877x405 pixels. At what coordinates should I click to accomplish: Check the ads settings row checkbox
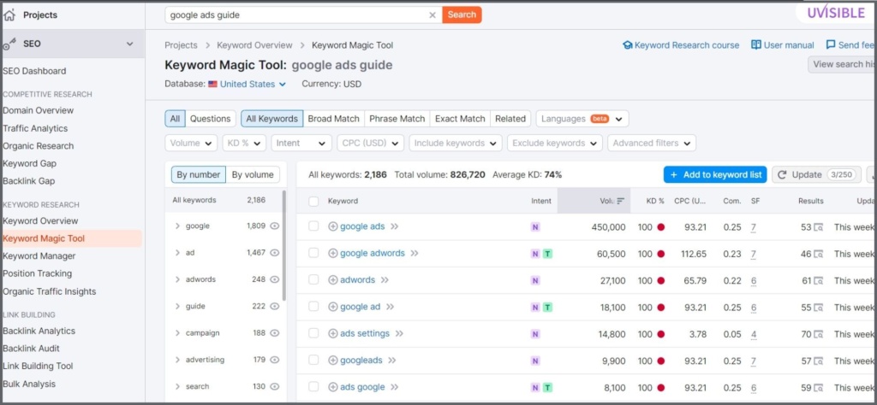point(313,333)
